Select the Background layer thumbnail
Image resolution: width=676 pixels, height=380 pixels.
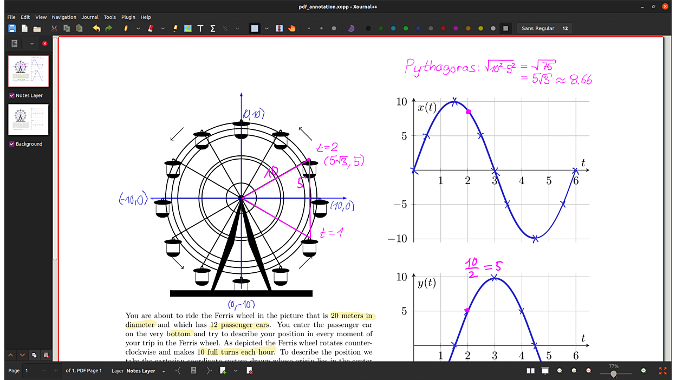coord(28,120)
